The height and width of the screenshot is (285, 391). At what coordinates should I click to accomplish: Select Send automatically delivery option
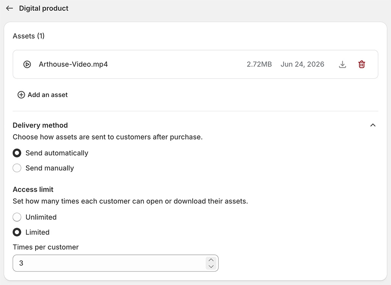point(17,153)
